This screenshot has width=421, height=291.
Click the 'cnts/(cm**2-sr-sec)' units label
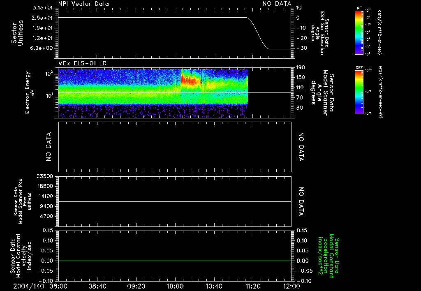(379, 32)
